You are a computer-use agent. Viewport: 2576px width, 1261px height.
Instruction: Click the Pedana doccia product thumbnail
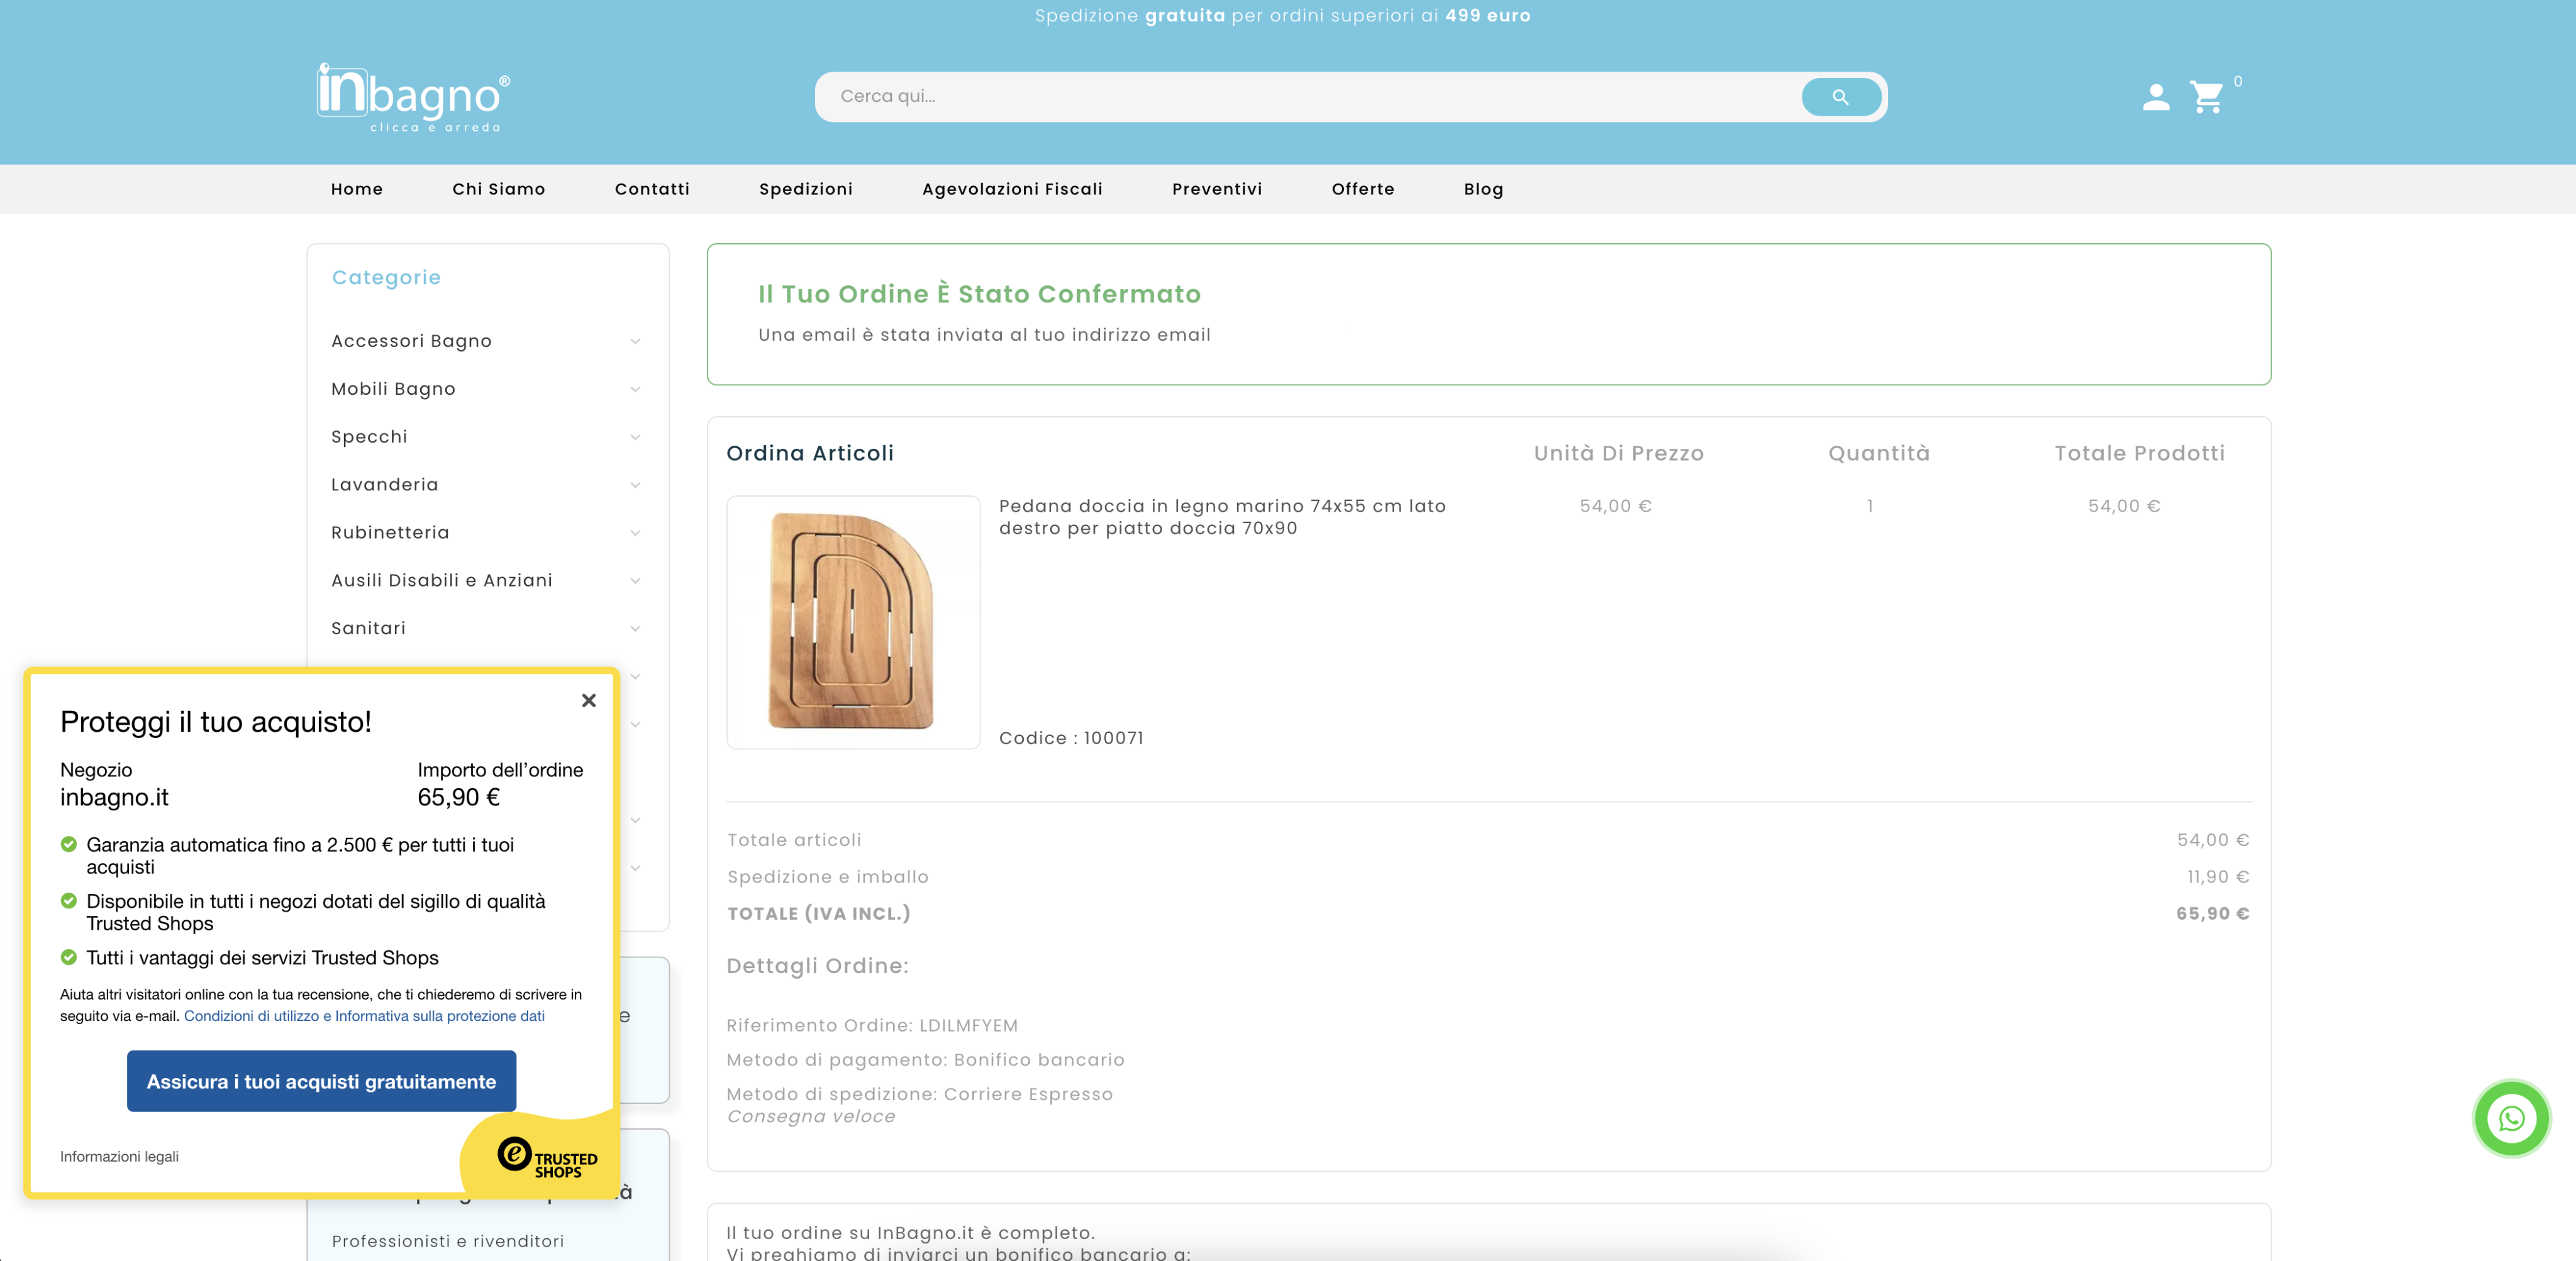point(853,622)
